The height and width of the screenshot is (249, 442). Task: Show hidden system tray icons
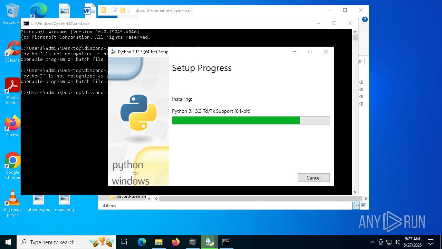[x=372, y=242]
